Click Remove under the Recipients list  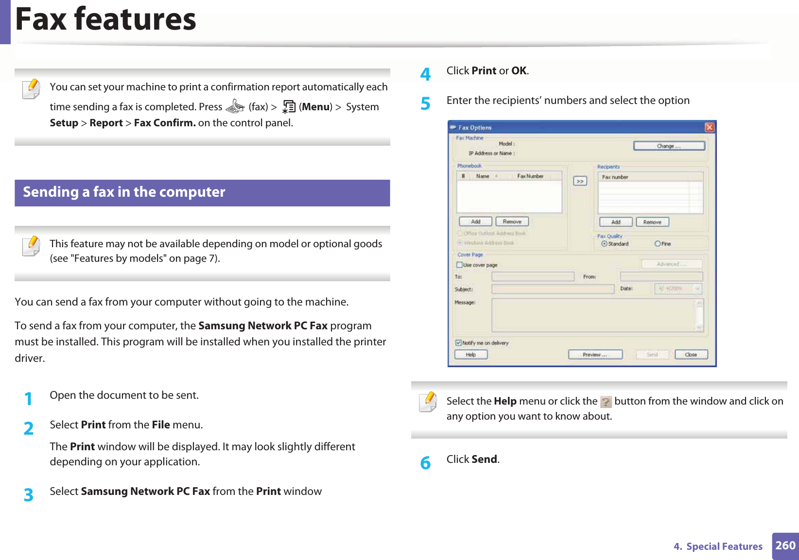[652, 222]
